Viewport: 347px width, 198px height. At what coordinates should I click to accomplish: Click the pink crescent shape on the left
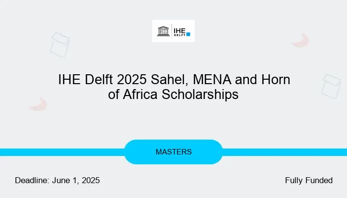tap(38, 104)
